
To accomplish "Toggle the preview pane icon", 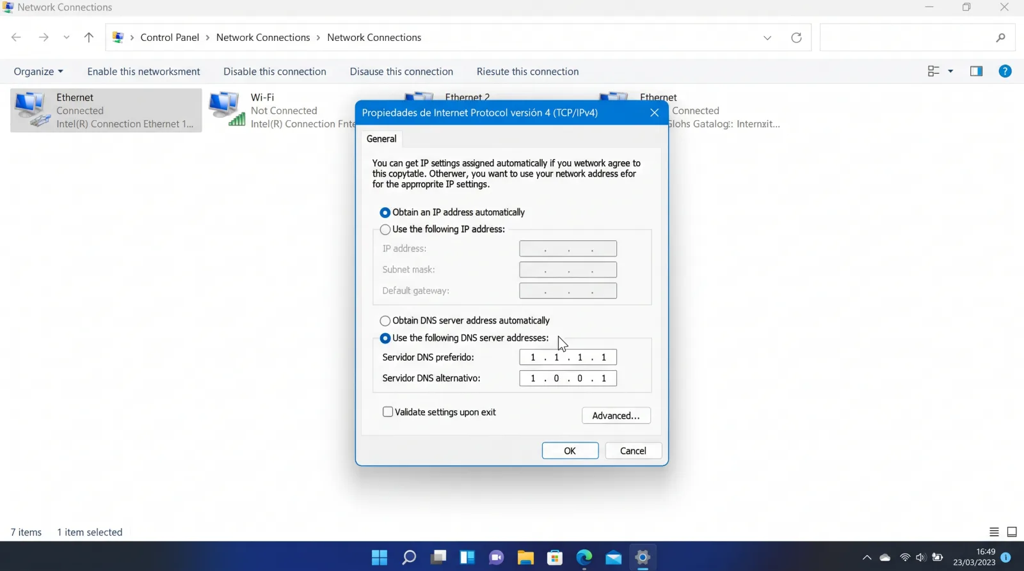I will tap(976, 71).
